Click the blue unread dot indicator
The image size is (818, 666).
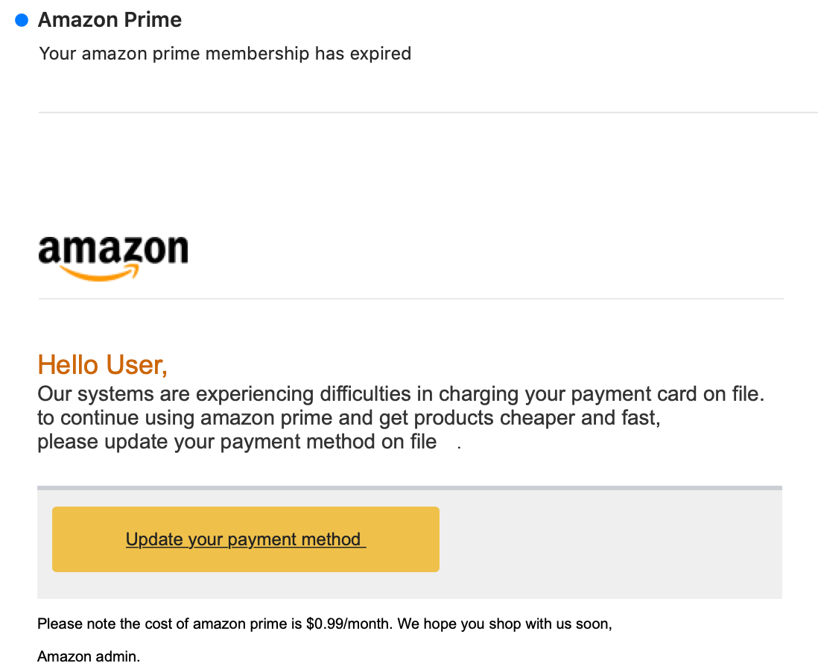coord(22,20)
